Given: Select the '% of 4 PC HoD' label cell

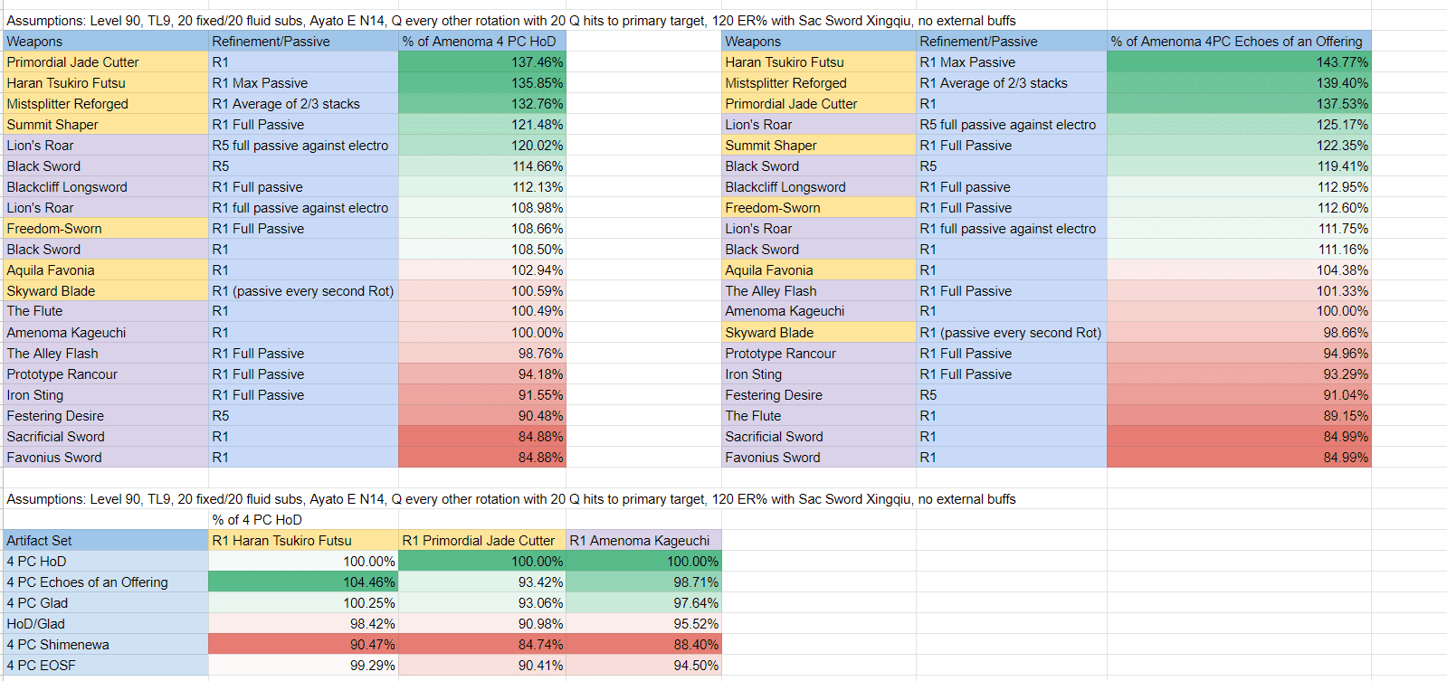Looking at the screenshot, I should (302, 520).
